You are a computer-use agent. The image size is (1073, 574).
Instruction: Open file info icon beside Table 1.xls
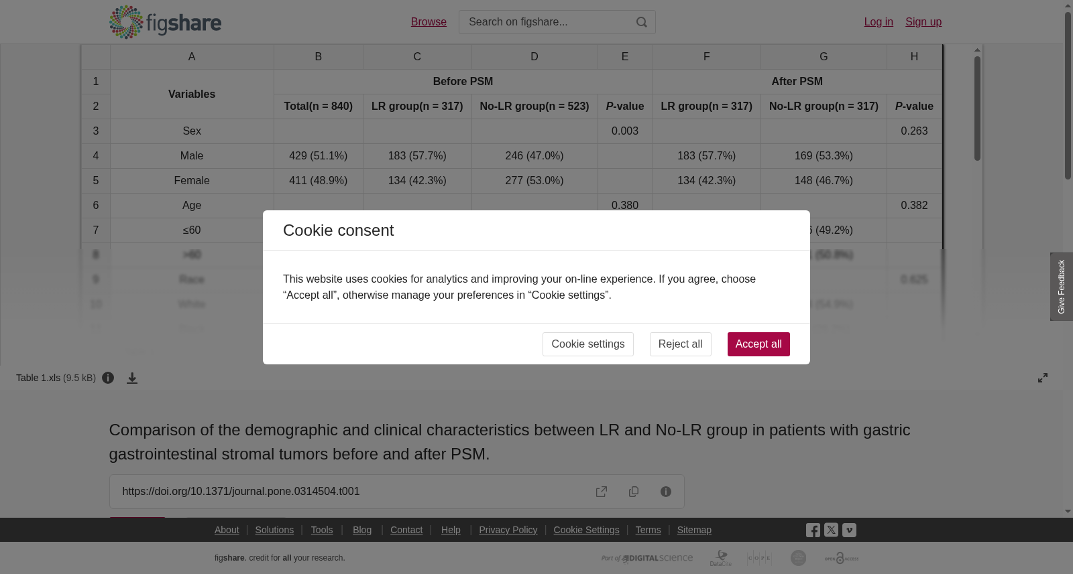pos(108,378)
